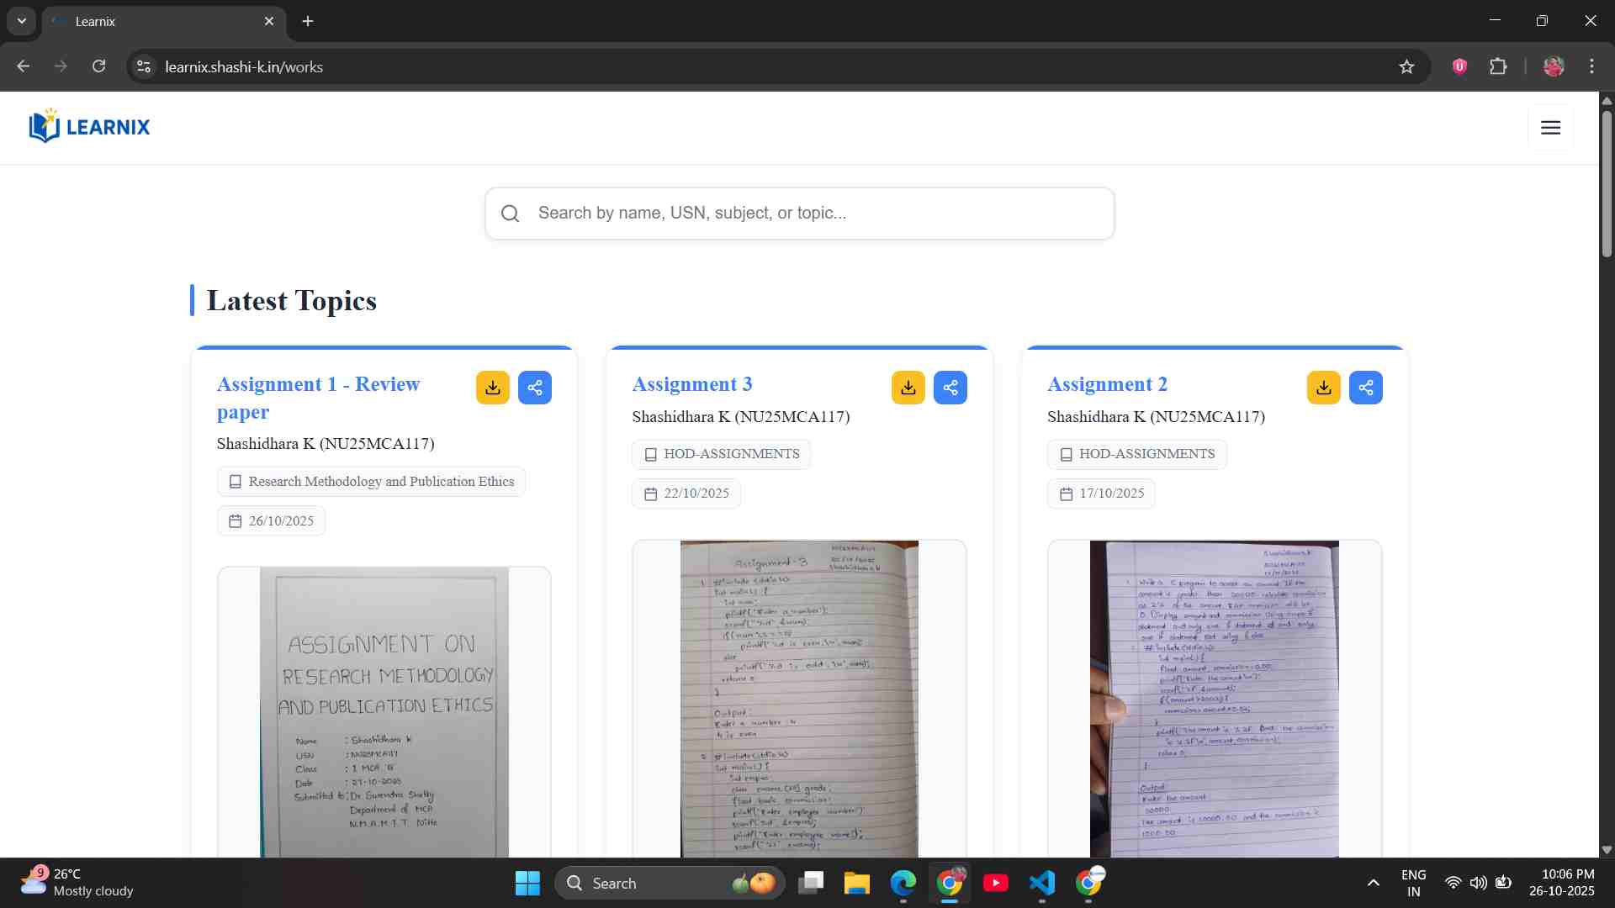Open the Assignment 2 title link
The width and height of the screenshot is (1615, 908).
point(1107,384)
